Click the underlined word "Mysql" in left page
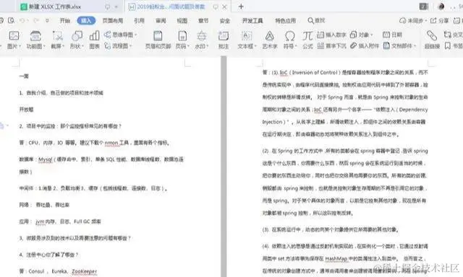This screenshot has width=463, height=277. pos(45,159)
